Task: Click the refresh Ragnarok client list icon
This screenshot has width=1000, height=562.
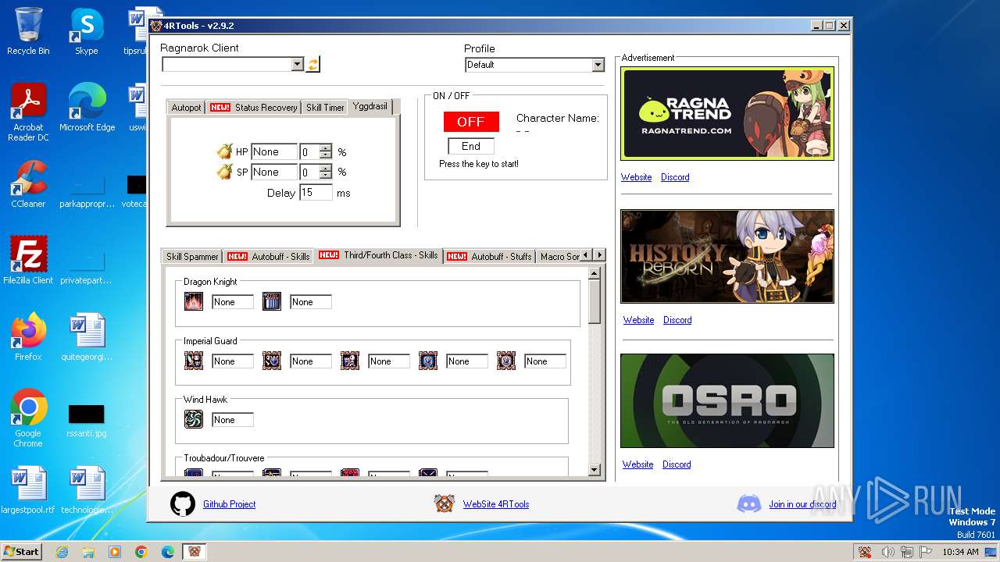Action: 312,65
